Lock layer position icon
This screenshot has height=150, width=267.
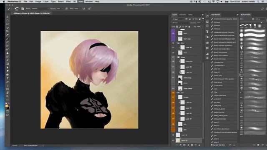183,27
